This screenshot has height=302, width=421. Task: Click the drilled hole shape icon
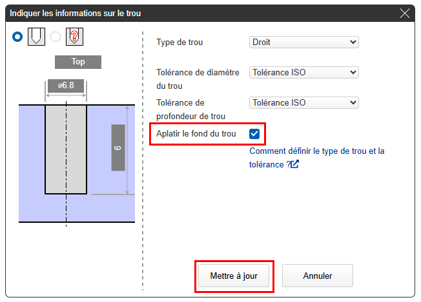click(36, 37)
